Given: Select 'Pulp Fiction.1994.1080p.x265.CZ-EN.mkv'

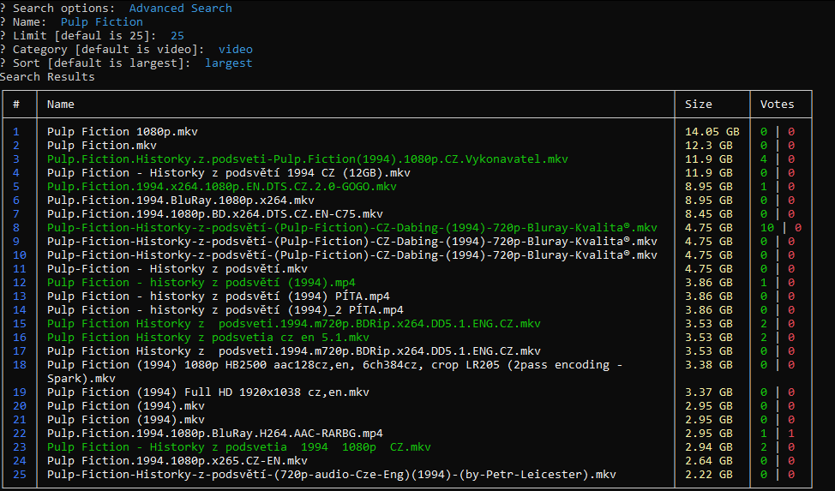Looking at the screenshot, I should tap(177, 461).
